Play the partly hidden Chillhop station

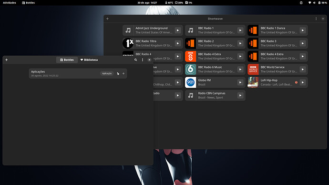(178, 82)
